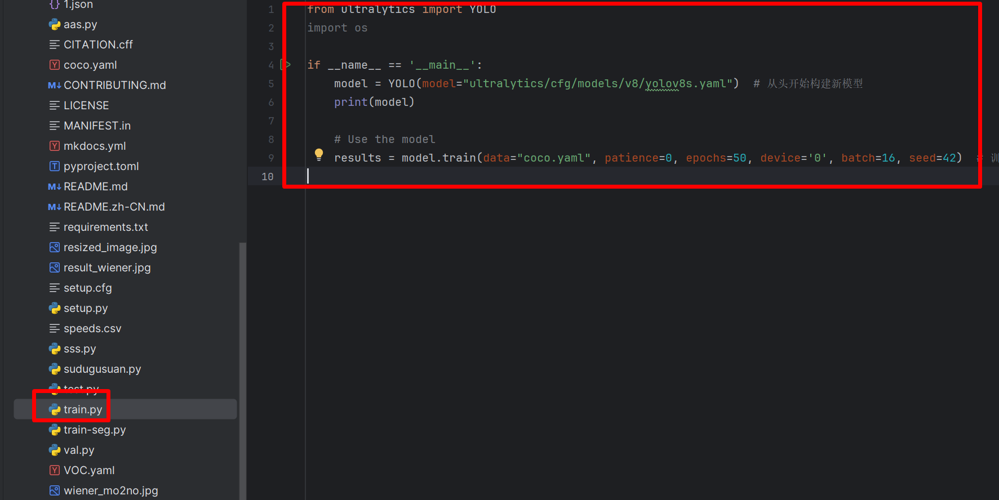Click the file icon beside MANIFEST.in

pyautogui.click(x=55, y=126)
